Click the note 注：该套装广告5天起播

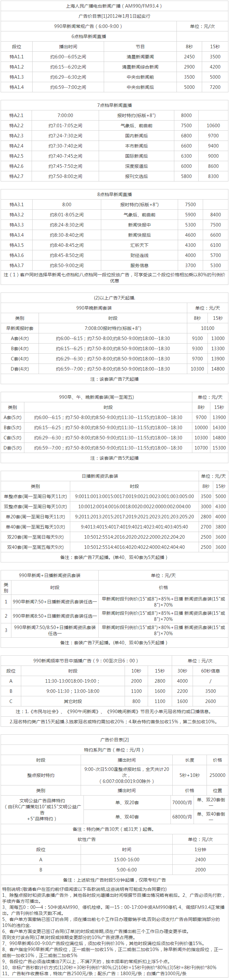(x=114, y=458)
